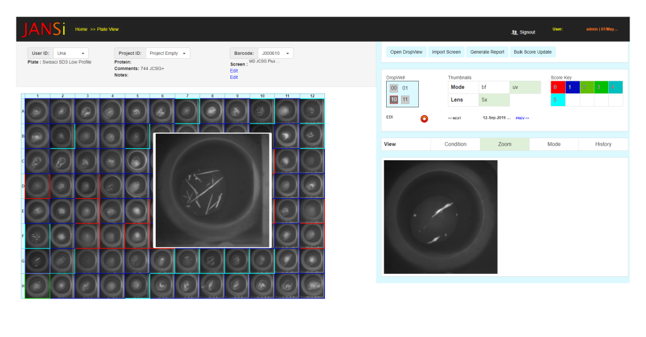Switch to the Condition tab
Image resolution: width=646 pixels, height=337 pixels.
455,145
